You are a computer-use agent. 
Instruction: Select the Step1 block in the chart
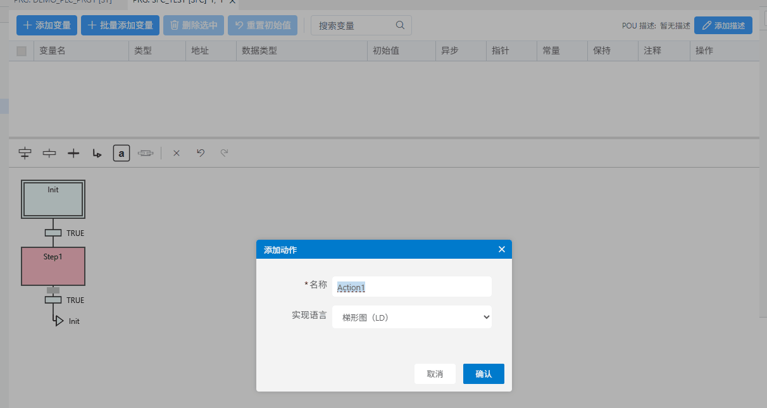(x=53, y=266)
